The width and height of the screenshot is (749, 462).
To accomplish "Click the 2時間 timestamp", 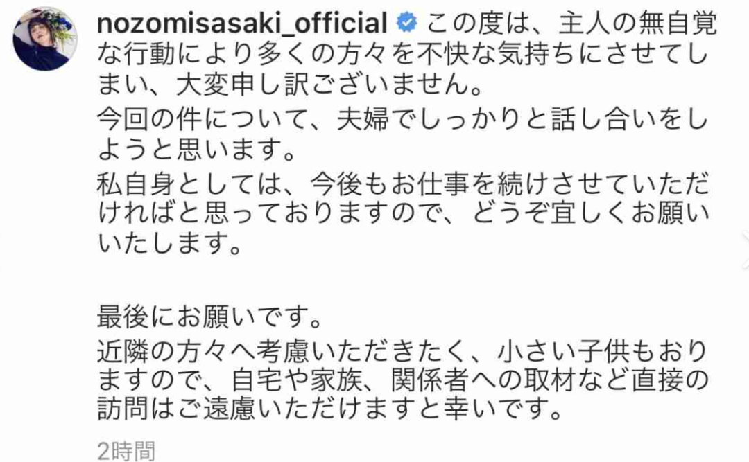I will pos(126,451).
